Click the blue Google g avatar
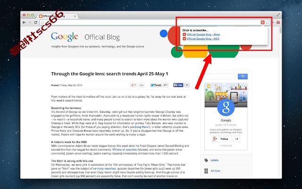This screenshot has height=189, width=302. coord(226,107)
